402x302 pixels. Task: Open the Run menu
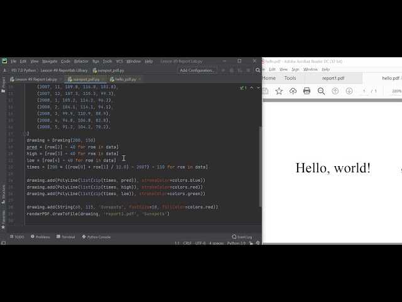95,62
